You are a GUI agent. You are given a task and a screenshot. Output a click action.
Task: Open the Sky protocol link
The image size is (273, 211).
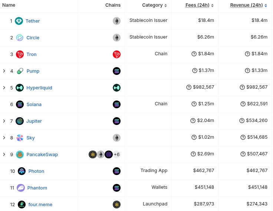point(30,138)
